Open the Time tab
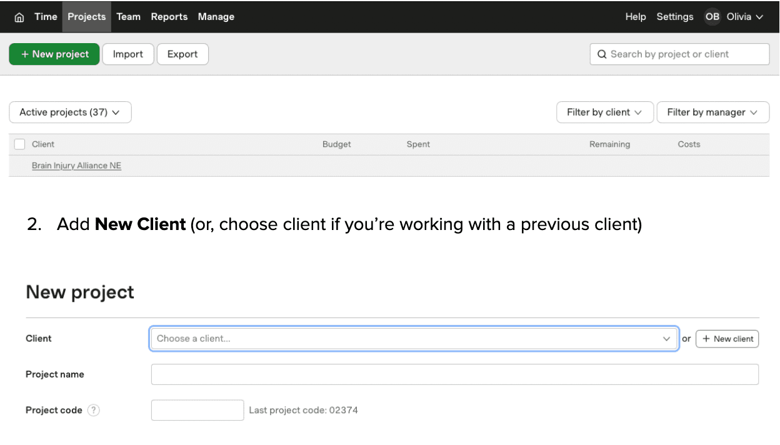This screenshot has width=780, height=445. [46, 17]
